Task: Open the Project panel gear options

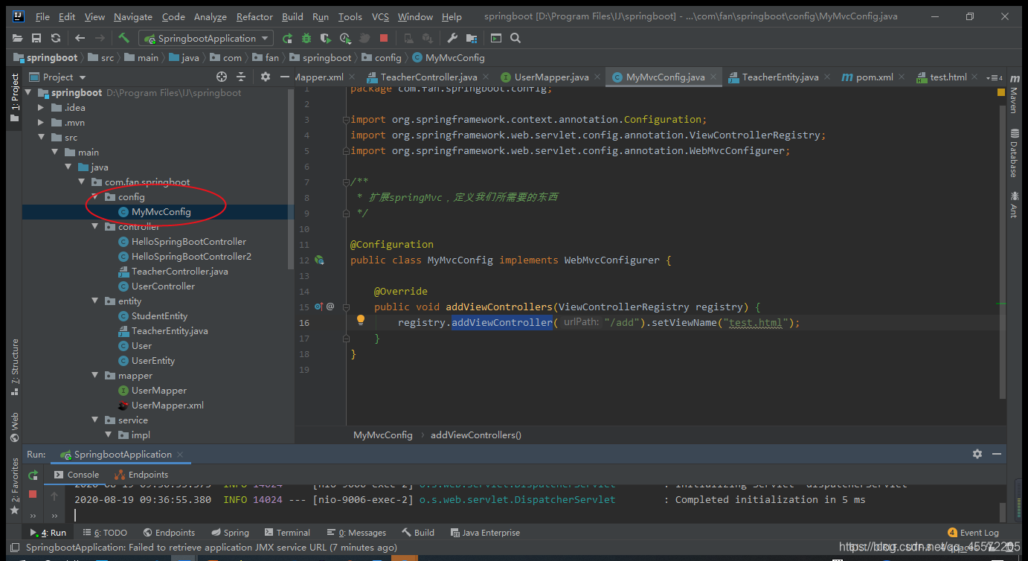Action: pos(266,77)
